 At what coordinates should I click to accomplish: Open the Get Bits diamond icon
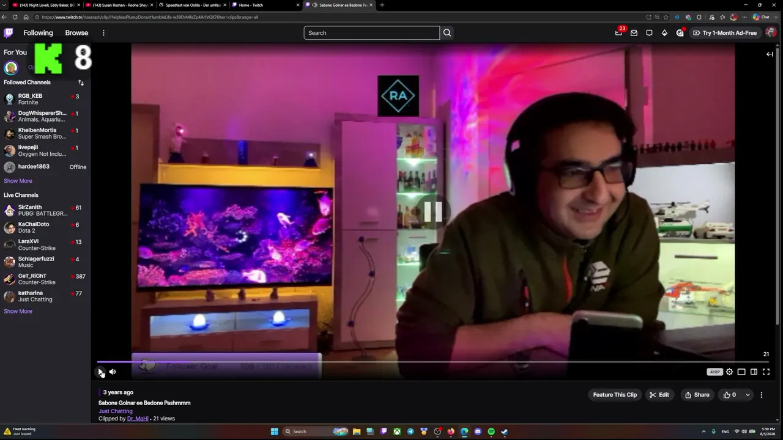click(664, 33)
